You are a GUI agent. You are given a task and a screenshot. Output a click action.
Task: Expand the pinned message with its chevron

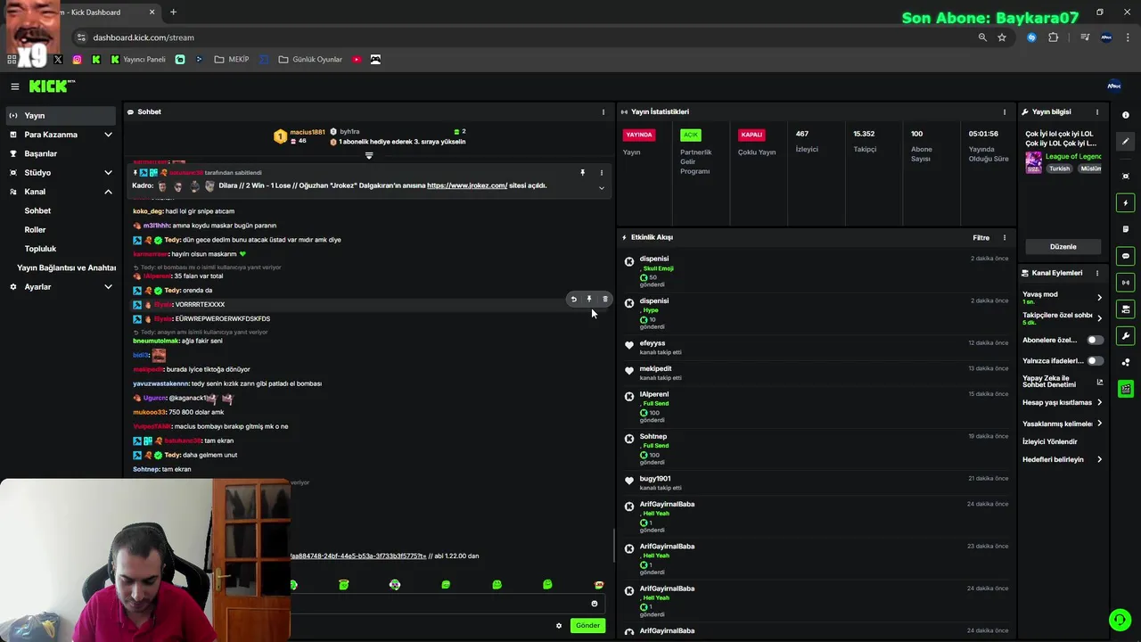601,188
